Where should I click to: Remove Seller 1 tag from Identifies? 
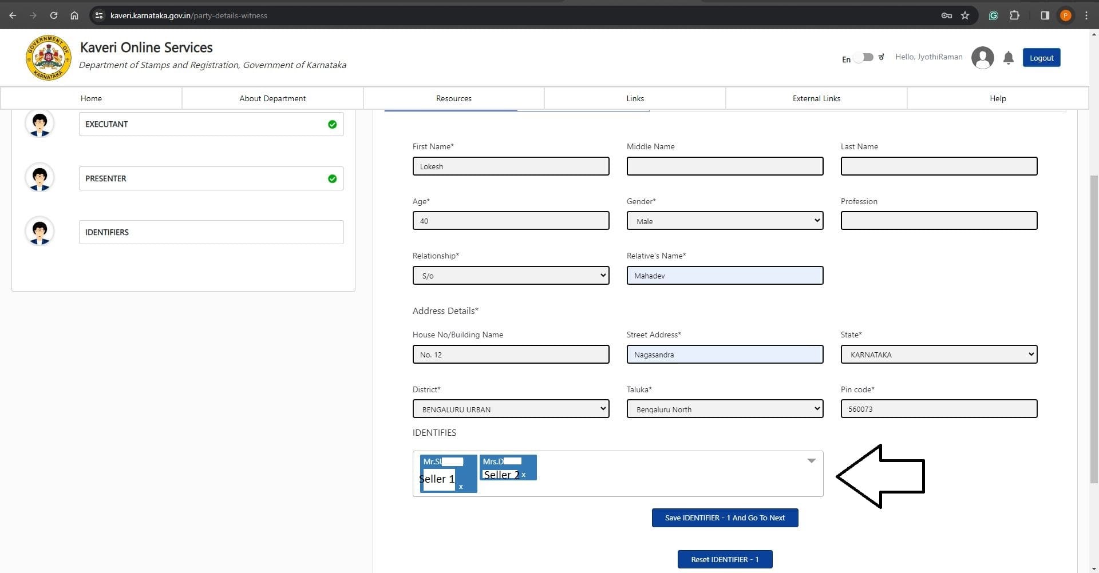coord(461,487)
